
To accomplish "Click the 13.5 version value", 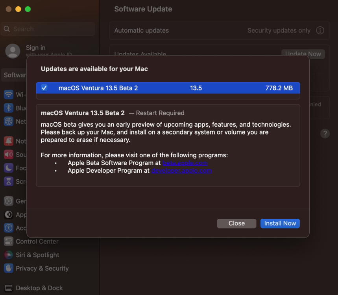I will tap(196, 88).
